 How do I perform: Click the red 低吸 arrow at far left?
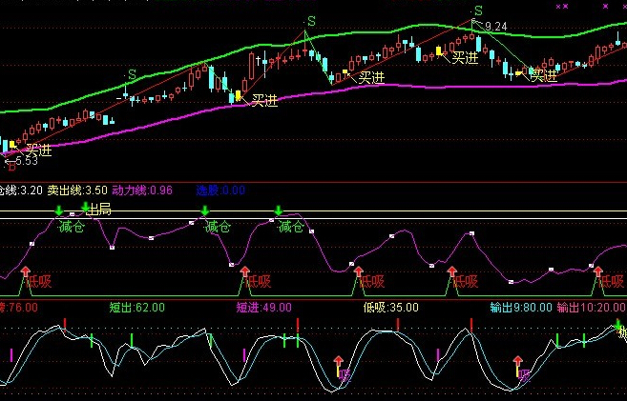pos(26,273)
